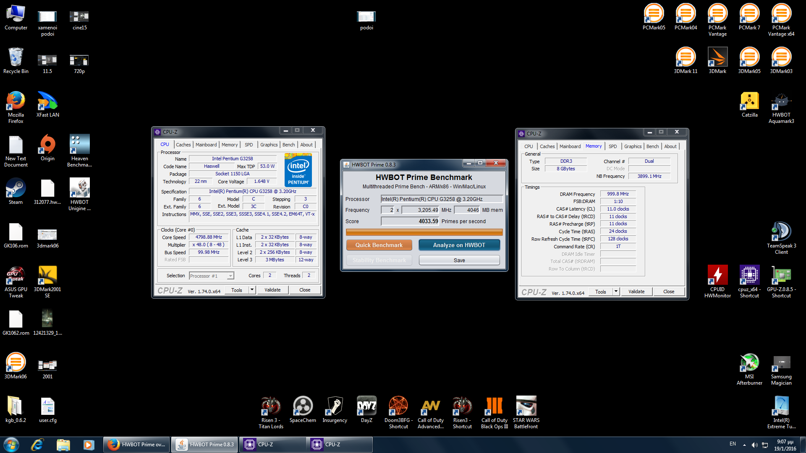This screenshot has width=806, height=453.
Task: Open Doom3BFG Shortcut icon
Action: (x=398, y=413)
